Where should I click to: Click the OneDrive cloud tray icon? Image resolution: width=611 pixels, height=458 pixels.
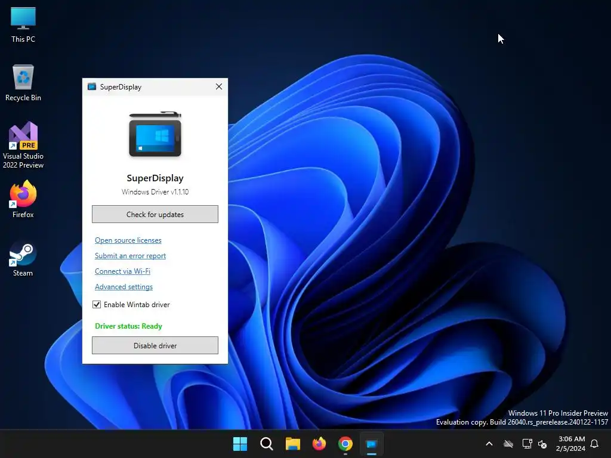[508, 444]
